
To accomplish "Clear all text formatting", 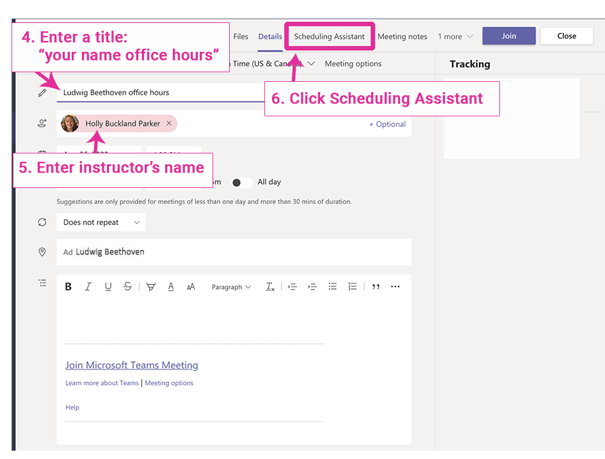I will (x=270, y=287).
